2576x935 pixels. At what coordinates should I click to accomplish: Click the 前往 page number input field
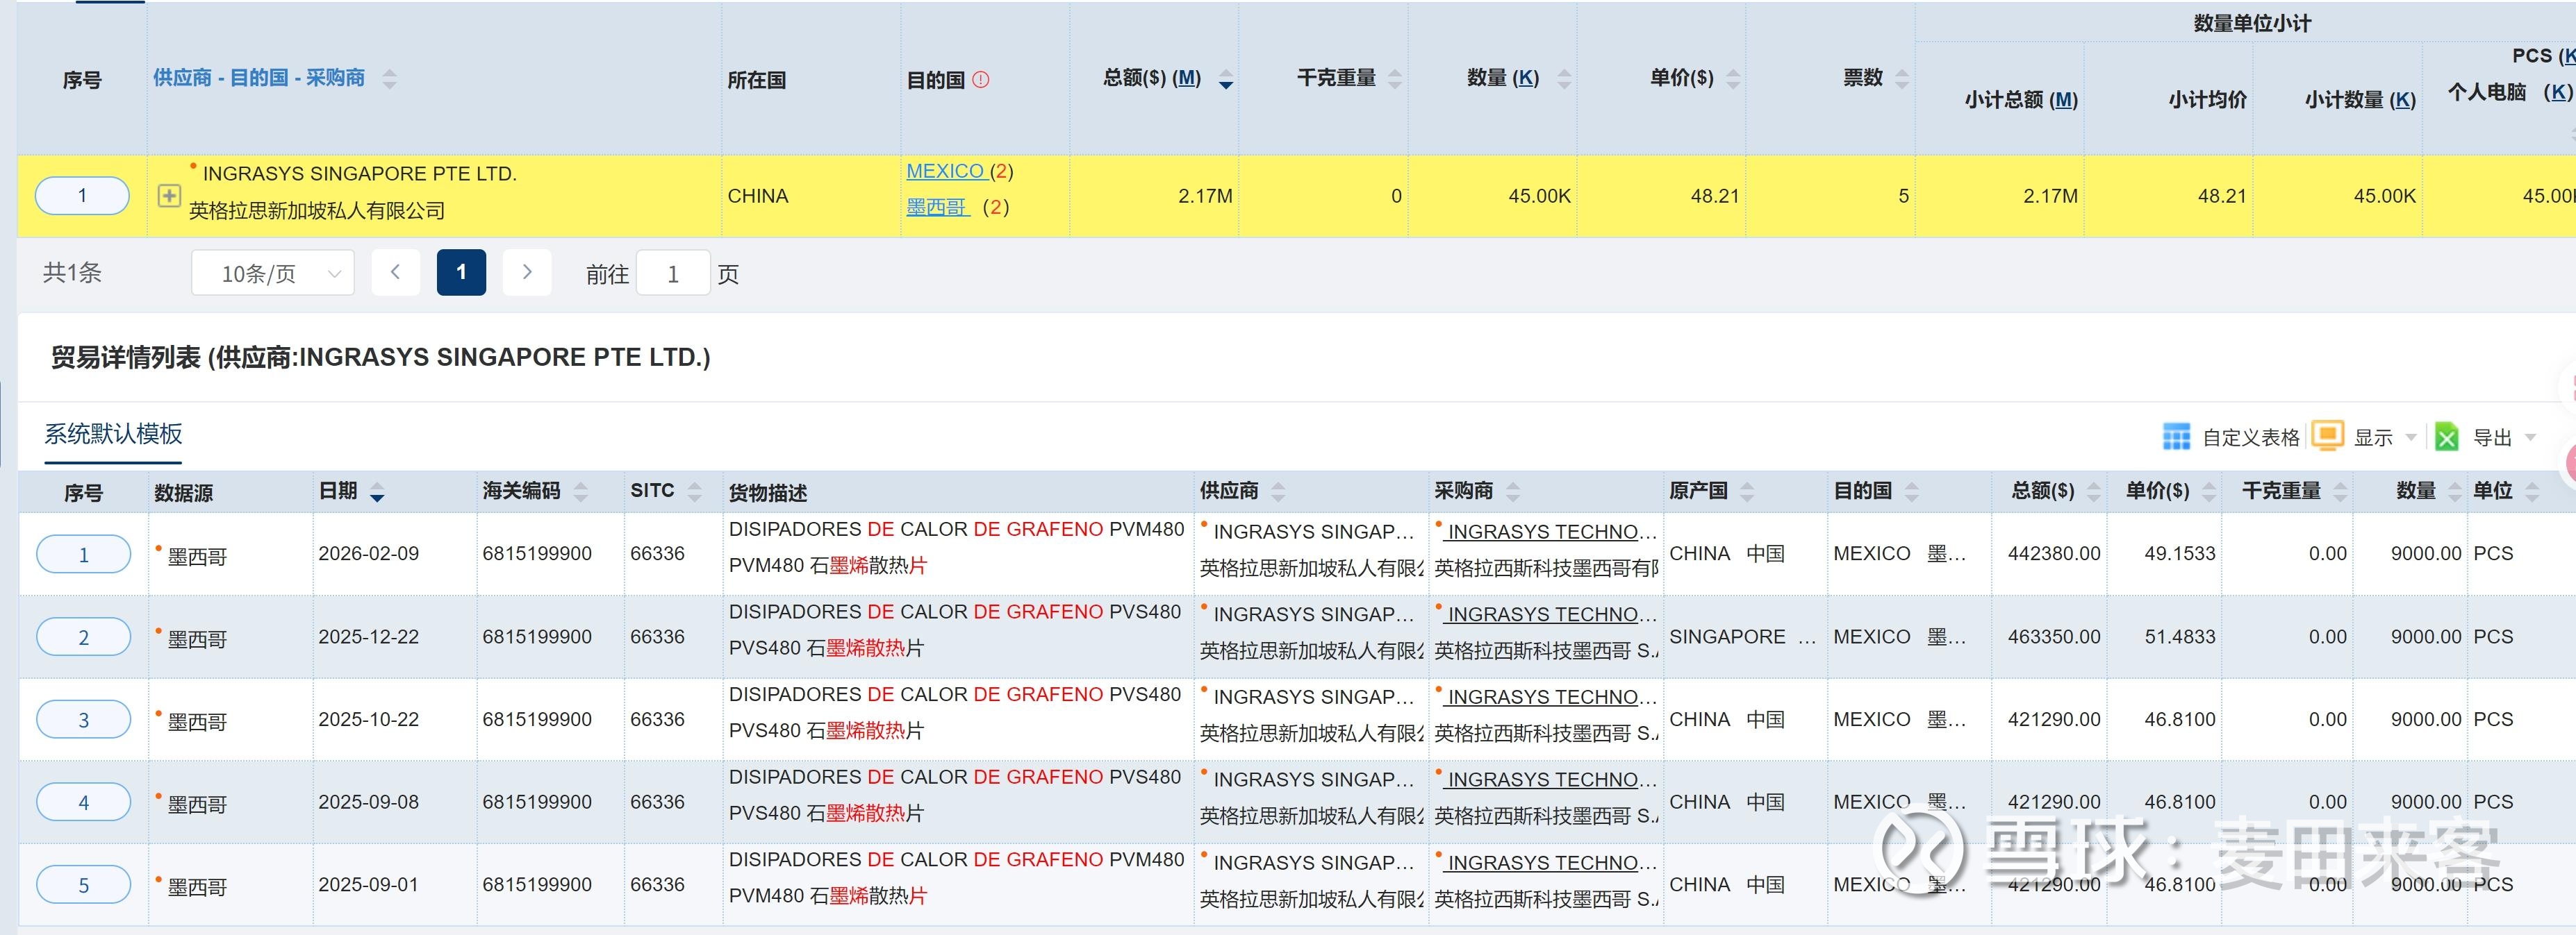[x=673, y=273]
